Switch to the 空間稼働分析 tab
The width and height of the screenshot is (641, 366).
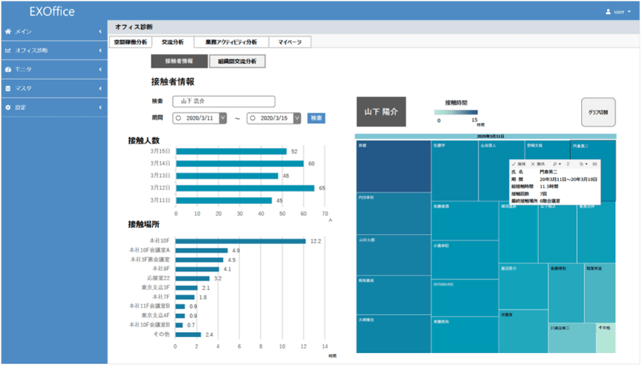[131, 42]
